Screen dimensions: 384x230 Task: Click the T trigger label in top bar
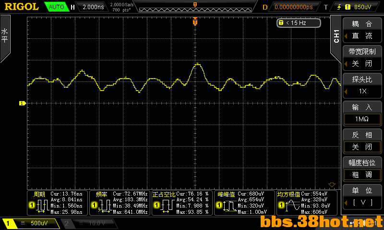pos(326,7)
